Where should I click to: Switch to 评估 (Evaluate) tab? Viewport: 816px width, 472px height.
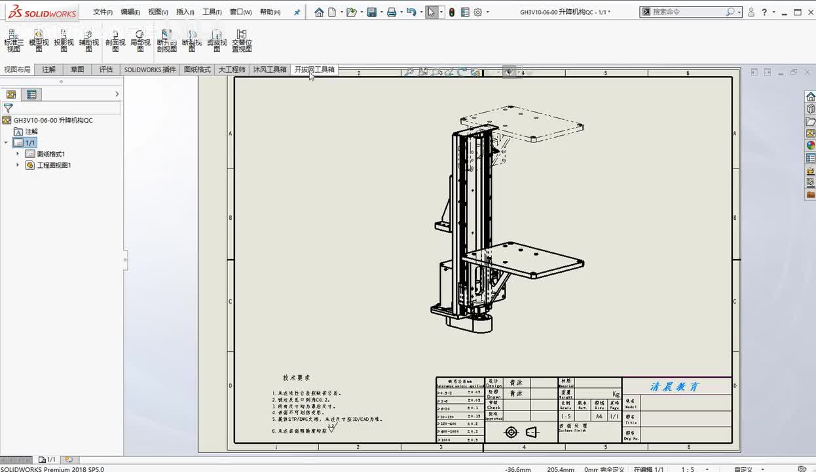point(106,69)
